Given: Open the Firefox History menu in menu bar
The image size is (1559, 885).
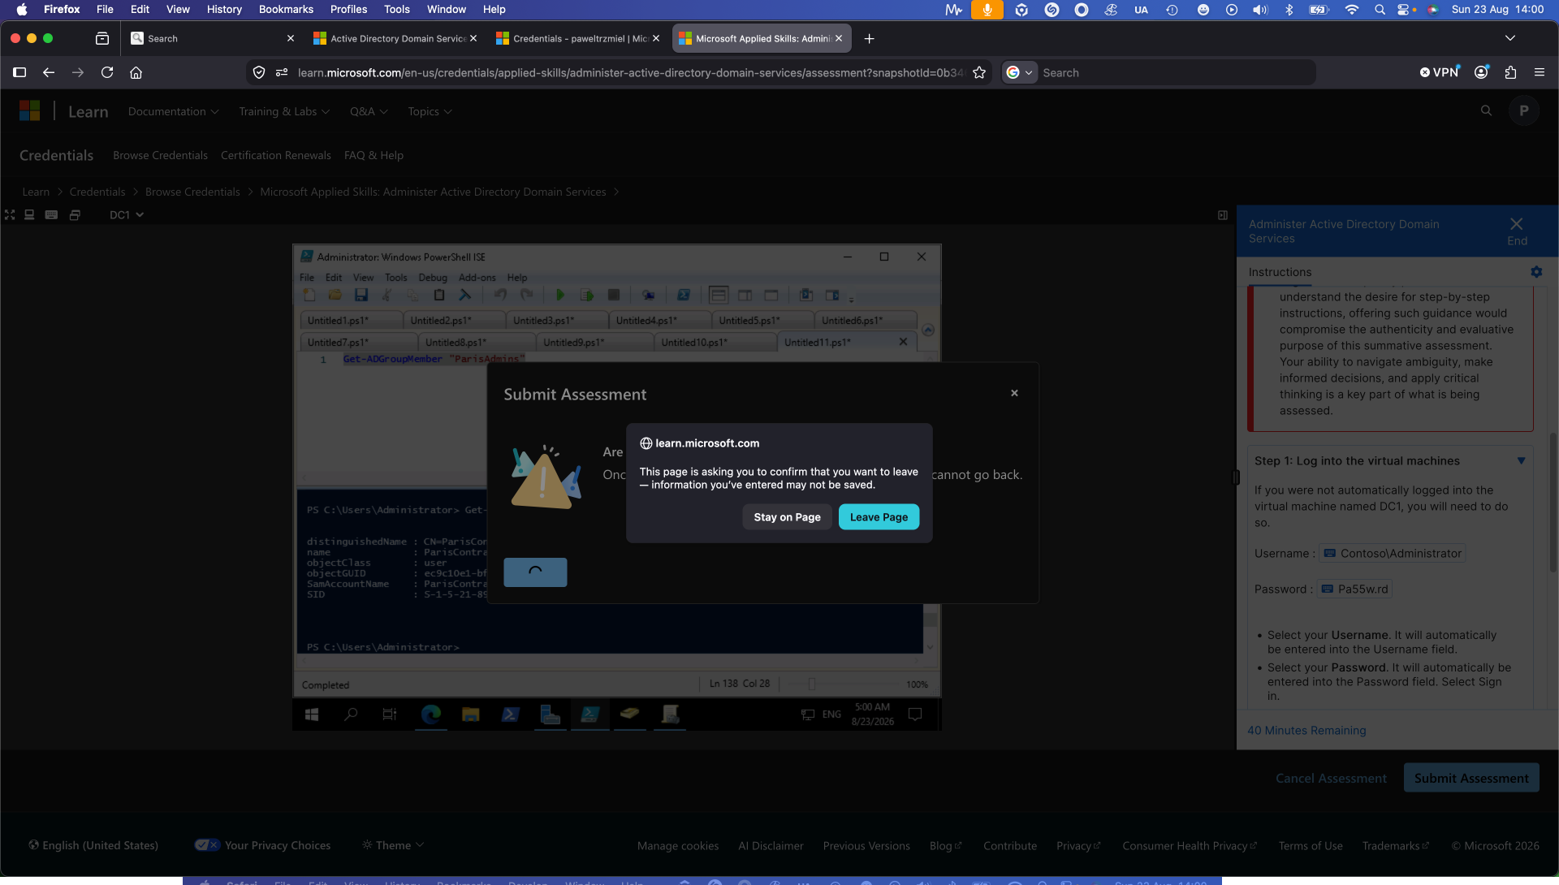Looking at the screenshot, I should (x=224, y=9).
